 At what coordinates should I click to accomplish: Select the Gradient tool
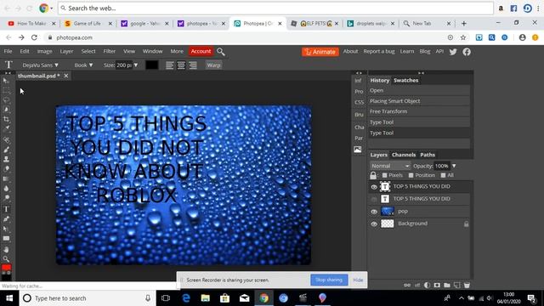tap(6, 178)
